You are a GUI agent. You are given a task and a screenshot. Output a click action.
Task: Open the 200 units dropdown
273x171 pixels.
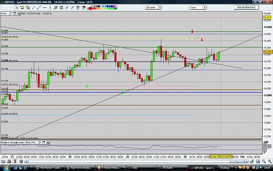click(x=153, y=7)
